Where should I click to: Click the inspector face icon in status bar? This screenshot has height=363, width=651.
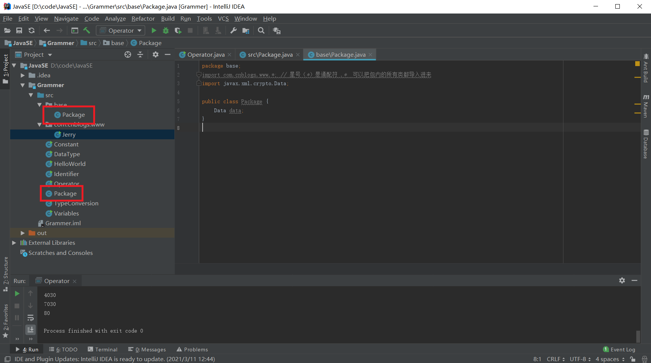pyautogui.click(x=645, y=359)
